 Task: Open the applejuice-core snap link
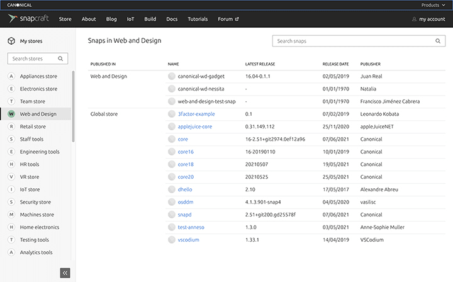195,127
